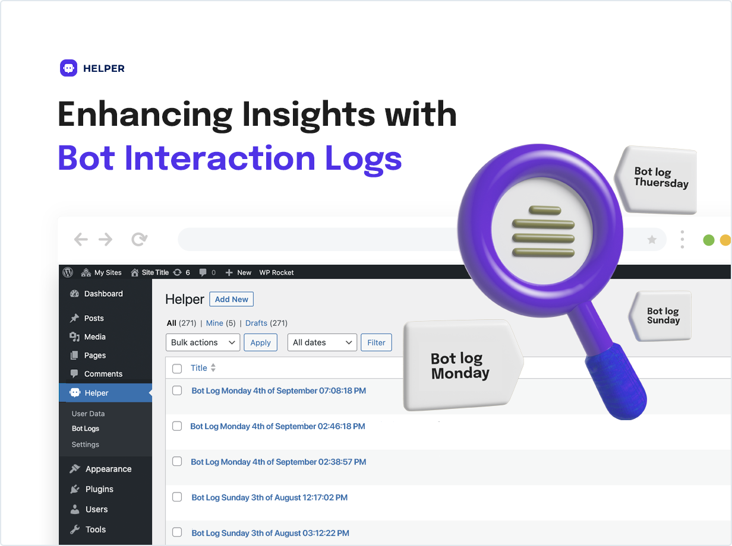
Task: Click the WordPress logo icon in admin bar
Action: pyautogui.click(x=68, y=272)
